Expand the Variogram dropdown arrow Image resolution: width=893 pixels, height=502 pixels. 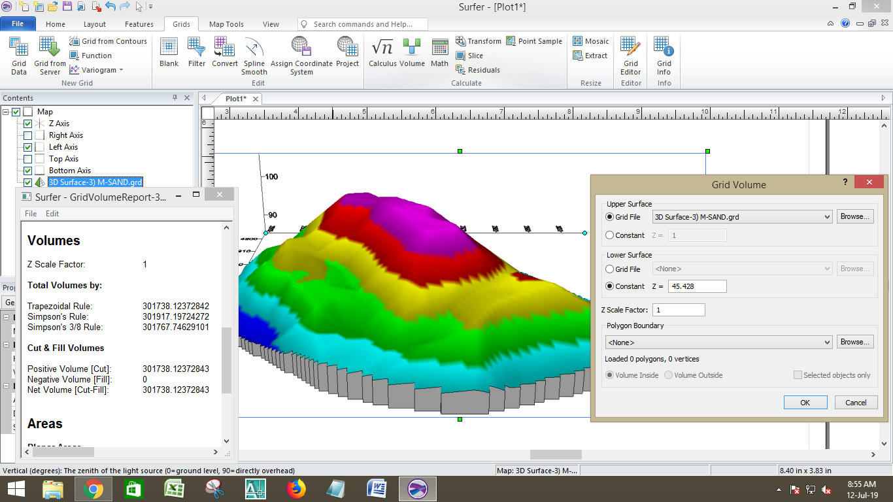tap(121, 70)
